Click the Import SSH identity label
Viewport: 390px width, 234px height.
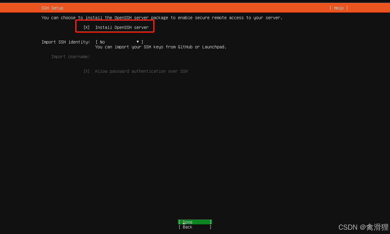click(66, 42)
